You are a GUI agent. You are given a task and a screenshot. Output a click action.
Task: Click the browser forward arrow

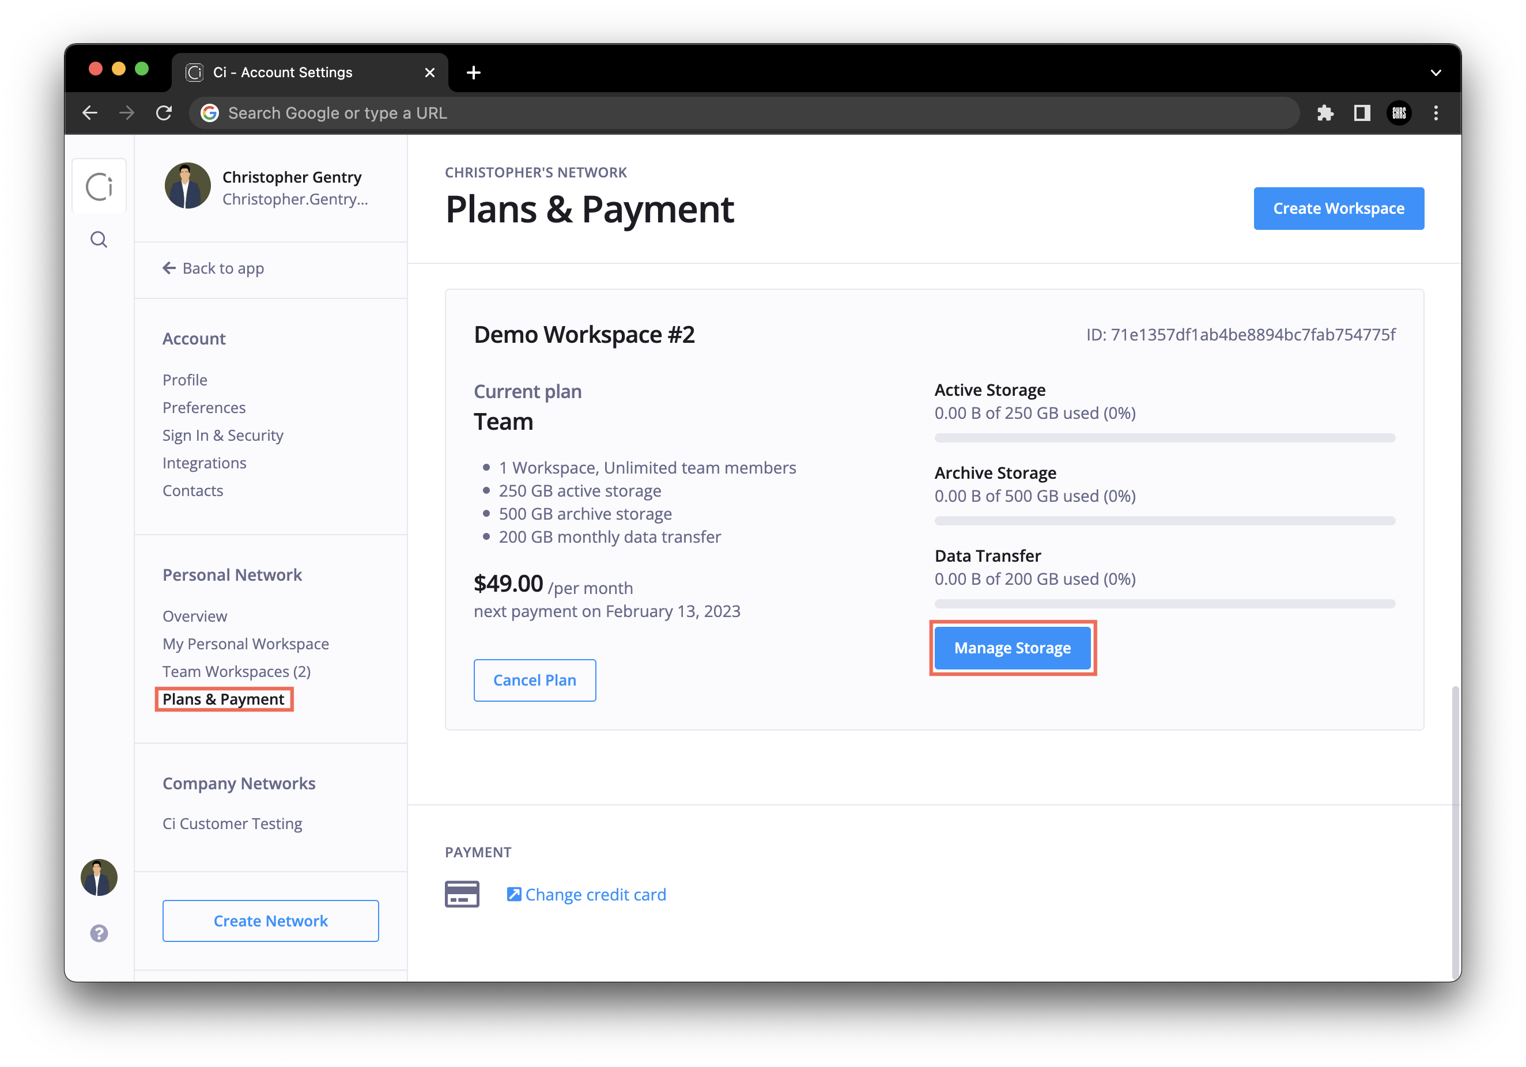tap(126, 113)
